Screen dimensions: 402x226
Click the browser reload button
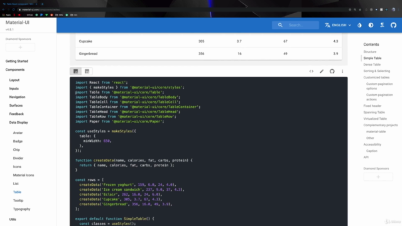[13, 9]
